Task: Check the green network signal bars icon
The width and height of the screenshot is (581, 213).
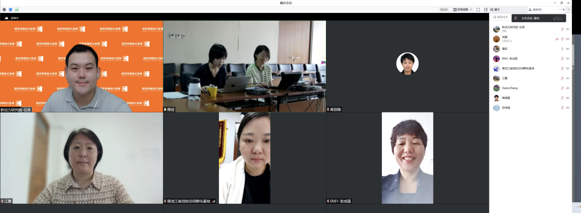Action: pyautogui.click(x=17, y=10)
